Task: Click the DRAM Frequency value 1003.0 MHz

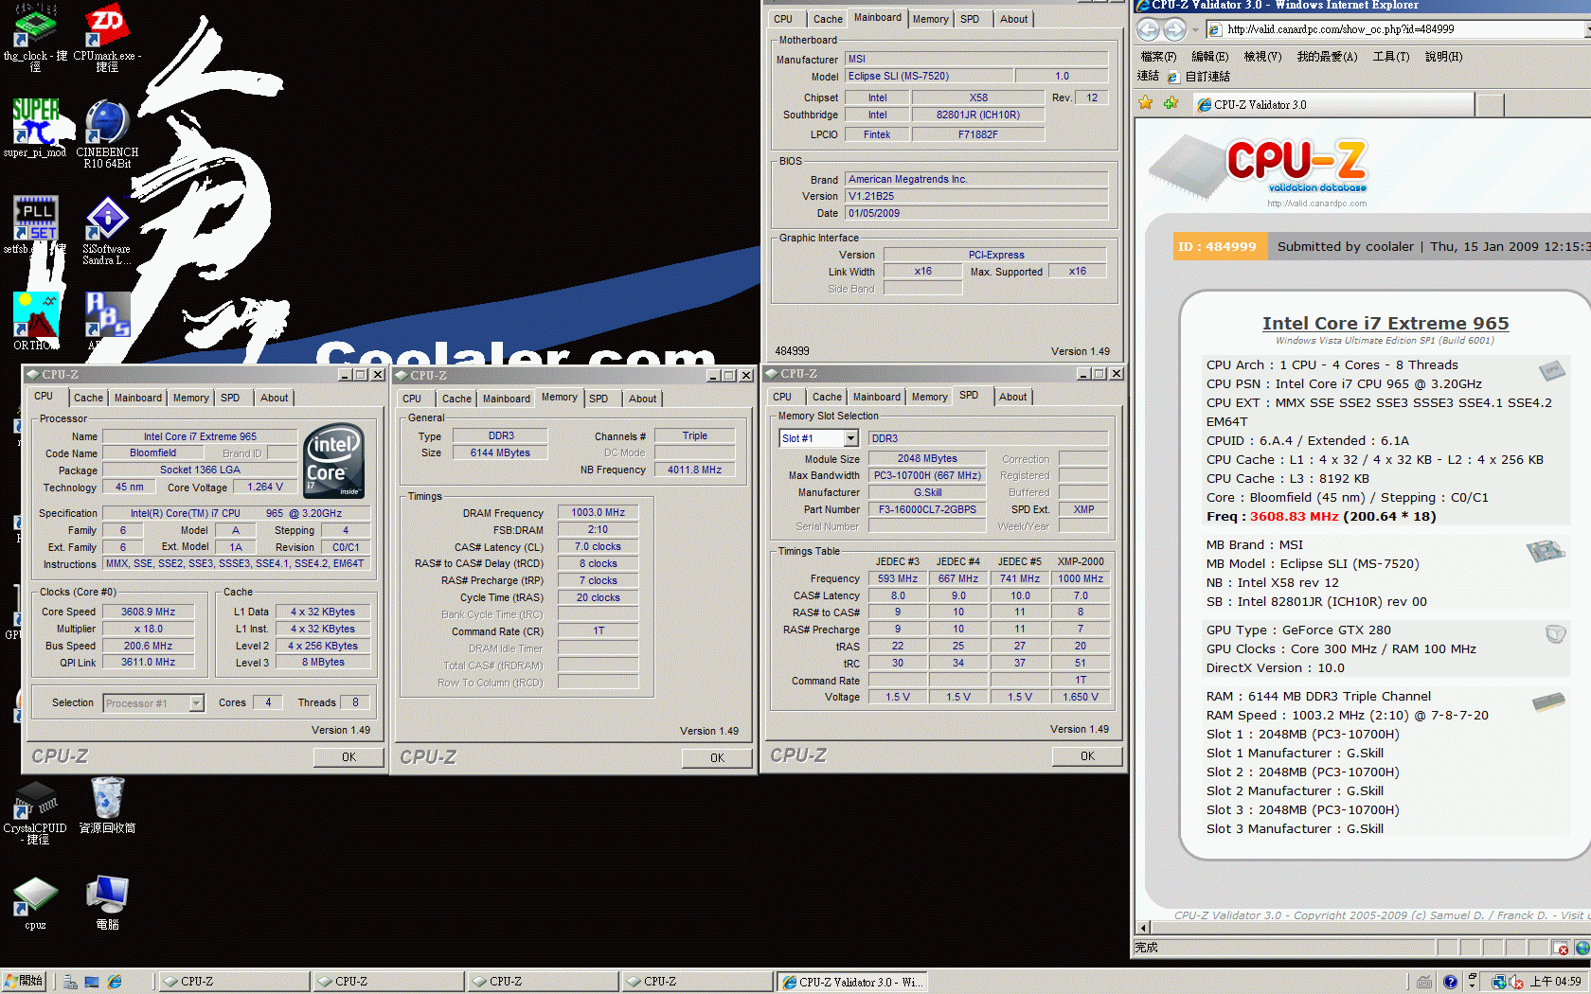Action: click(x=598, y=512)
